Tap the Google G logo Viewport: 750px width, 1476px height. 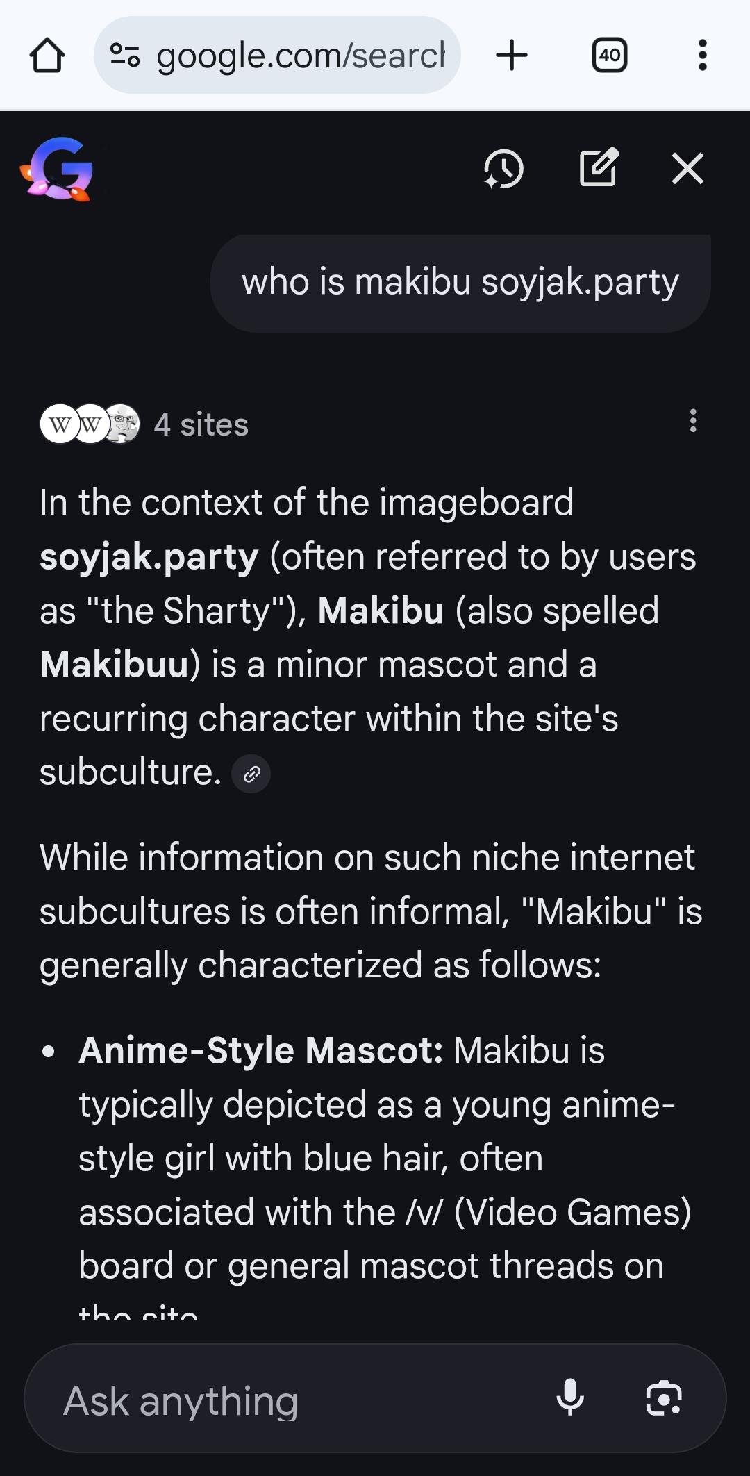[x=57, y=169]
